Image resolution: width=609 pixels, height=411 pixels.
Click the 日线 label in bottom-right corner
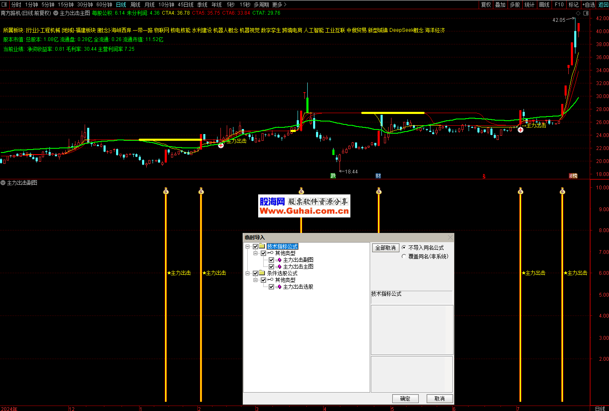pyautogui.click(x=600, y=408)
